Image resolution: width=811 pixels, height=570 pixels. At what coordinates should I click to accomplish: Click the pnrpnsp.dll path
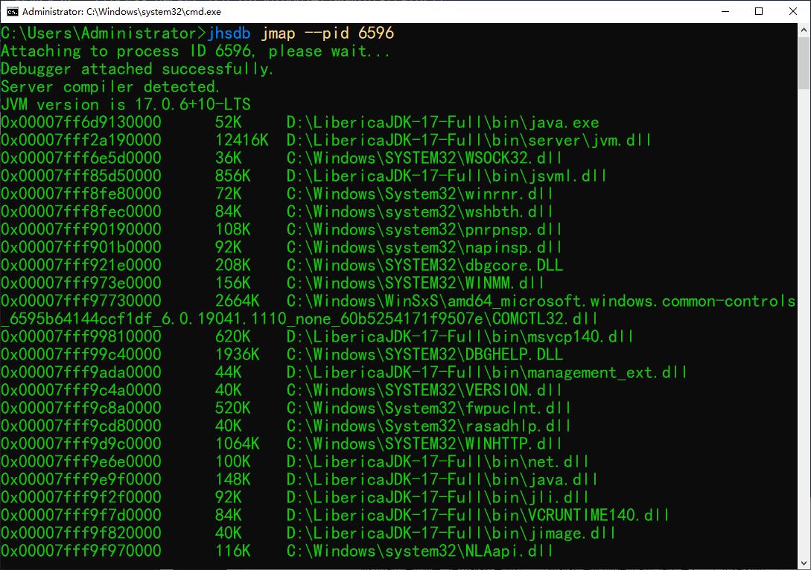424,229
